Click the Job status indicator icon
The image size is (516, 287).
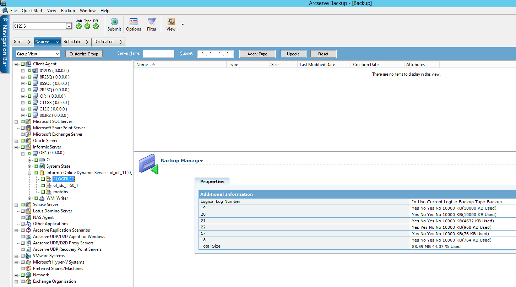tap(78, 26)
